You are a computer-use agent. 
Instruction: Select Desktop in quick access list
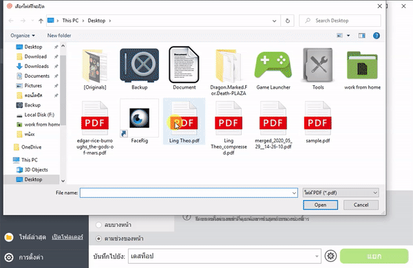pos(33,47)
